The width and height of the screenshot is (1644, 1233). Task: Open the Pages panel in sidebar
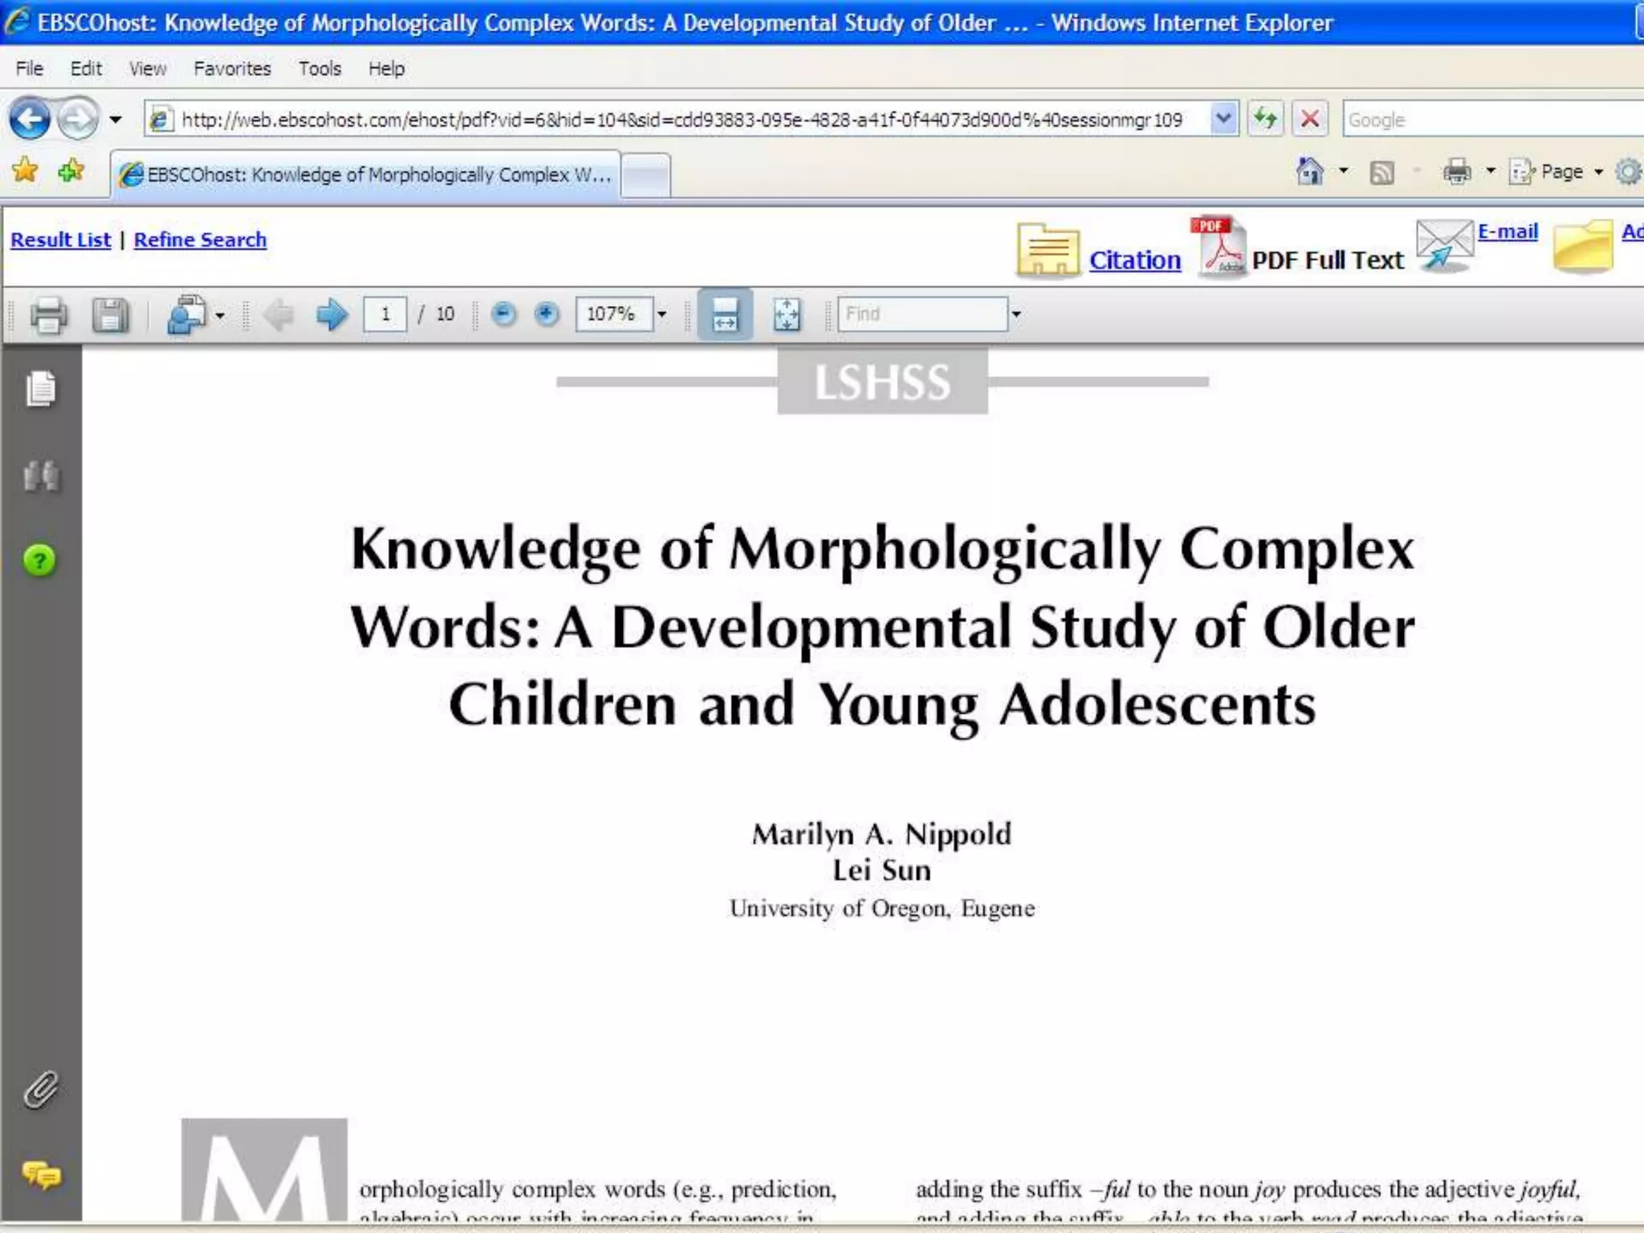pyautogui.click(x=41, y=389)
